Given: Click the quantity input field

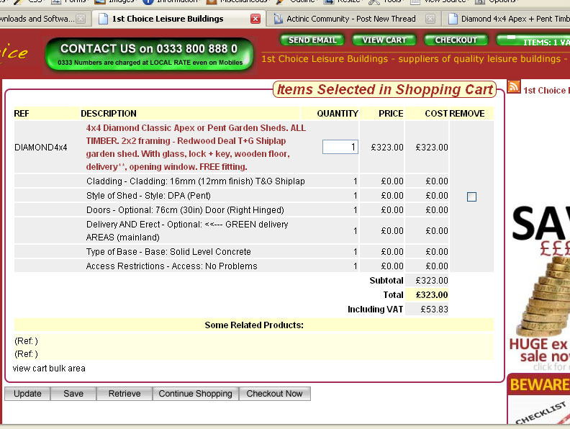Looking at the screenshot, I should (340, 147).
